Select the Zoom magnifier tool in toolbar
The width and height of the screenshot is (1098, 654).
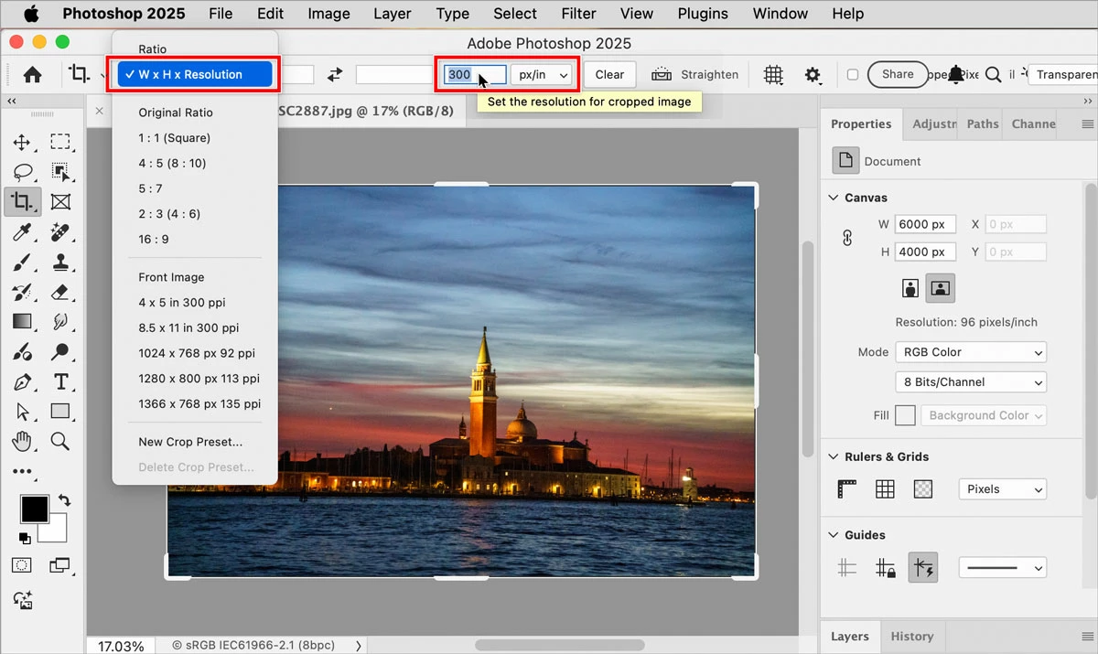point(60,442)
